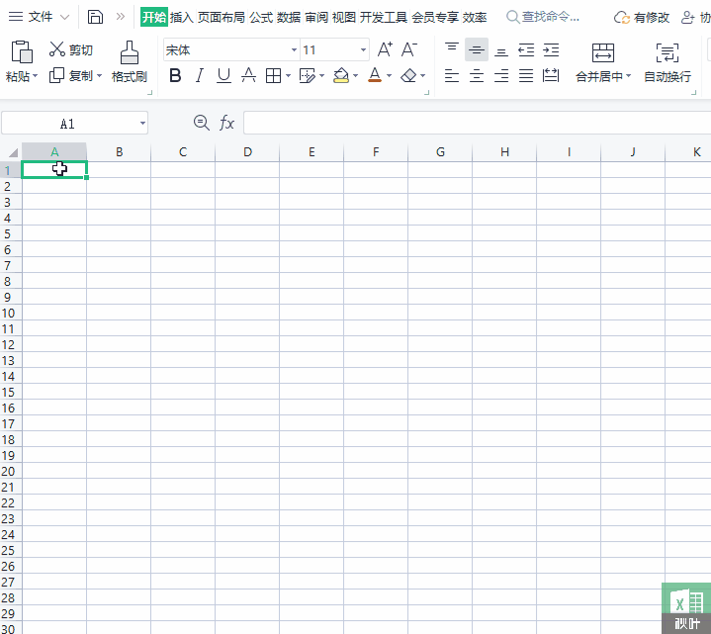711x634 pixels.
Task: Toggle Wrap Text (自动换行)
Action: point(667,53)
